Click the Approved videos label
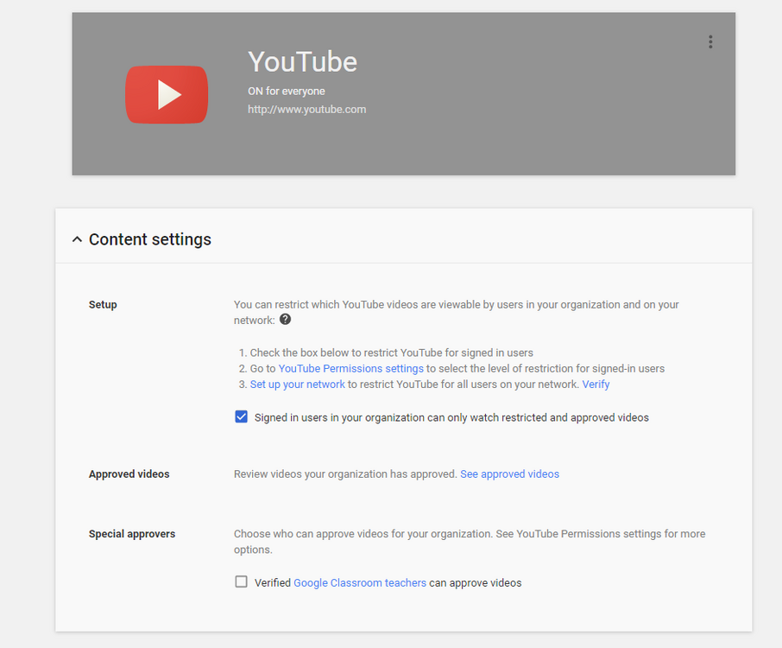782x648 pixels. (x=129, y=473)
